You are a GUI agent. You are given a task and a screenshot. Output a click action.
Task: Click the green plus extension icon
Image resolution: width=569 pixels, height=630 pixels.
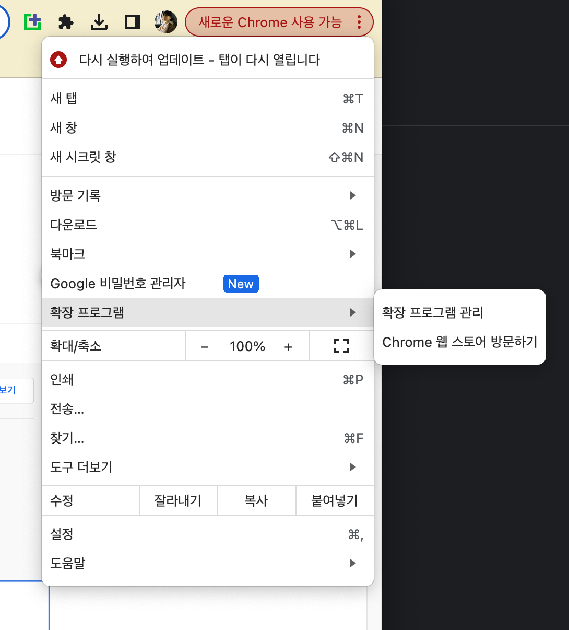click(32, 22)
